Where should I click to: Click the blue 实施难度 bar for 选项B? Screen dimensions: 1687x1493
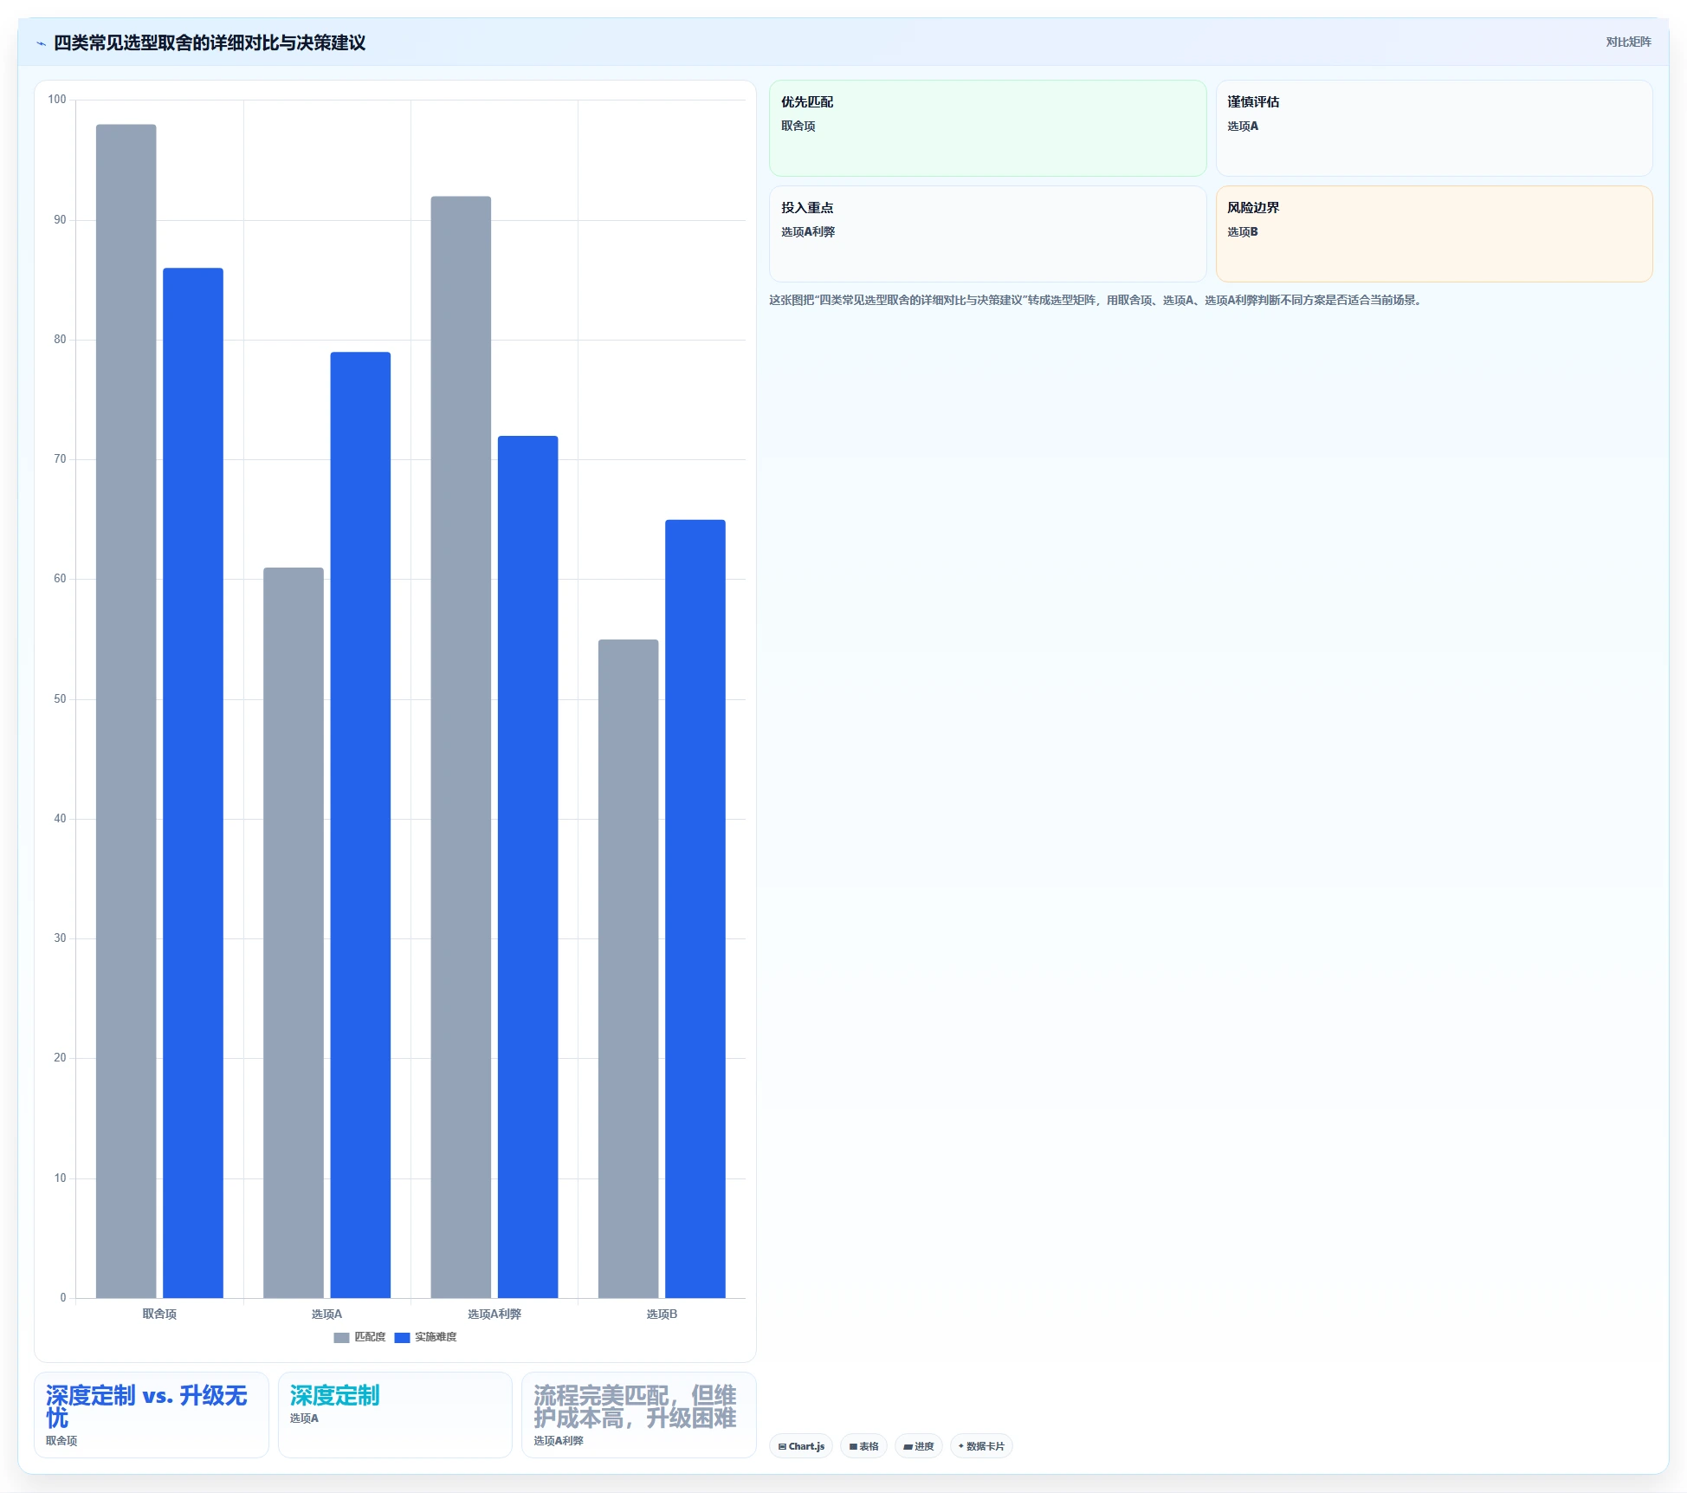pos(695,909)
